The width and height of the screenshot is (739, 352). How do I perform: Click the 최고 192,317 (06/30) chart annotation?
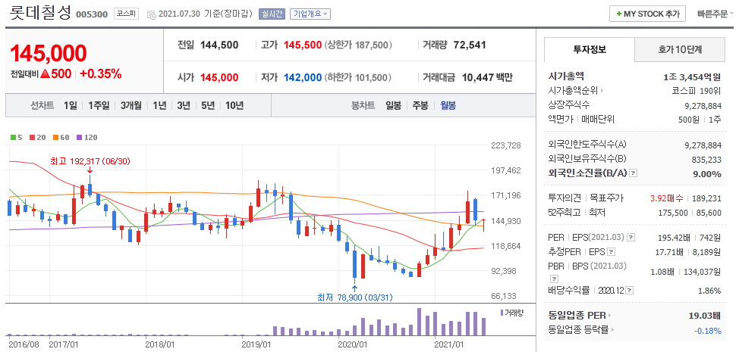click(90, 161)
